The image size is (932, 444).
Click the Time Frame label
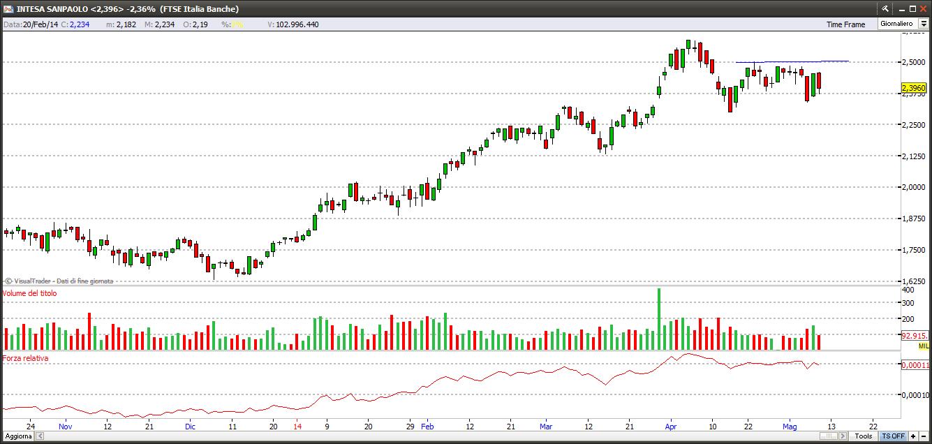pyautogui.click(x=845, y=24)
